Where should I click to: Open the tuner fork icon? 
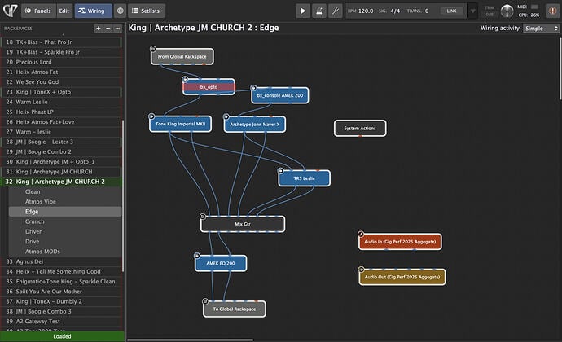point(336,11)
